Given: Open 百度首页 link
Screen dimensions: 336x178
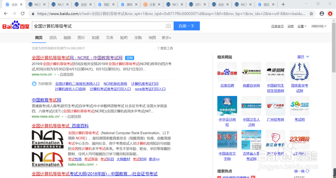Looking at the screenshot, I should click(x=278, y=26).
